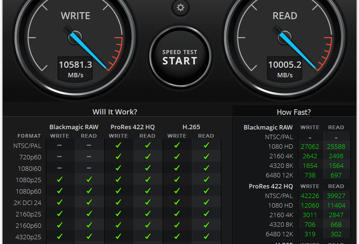Click the 11404 read value
Screen dimensions: 359x244
336,205
